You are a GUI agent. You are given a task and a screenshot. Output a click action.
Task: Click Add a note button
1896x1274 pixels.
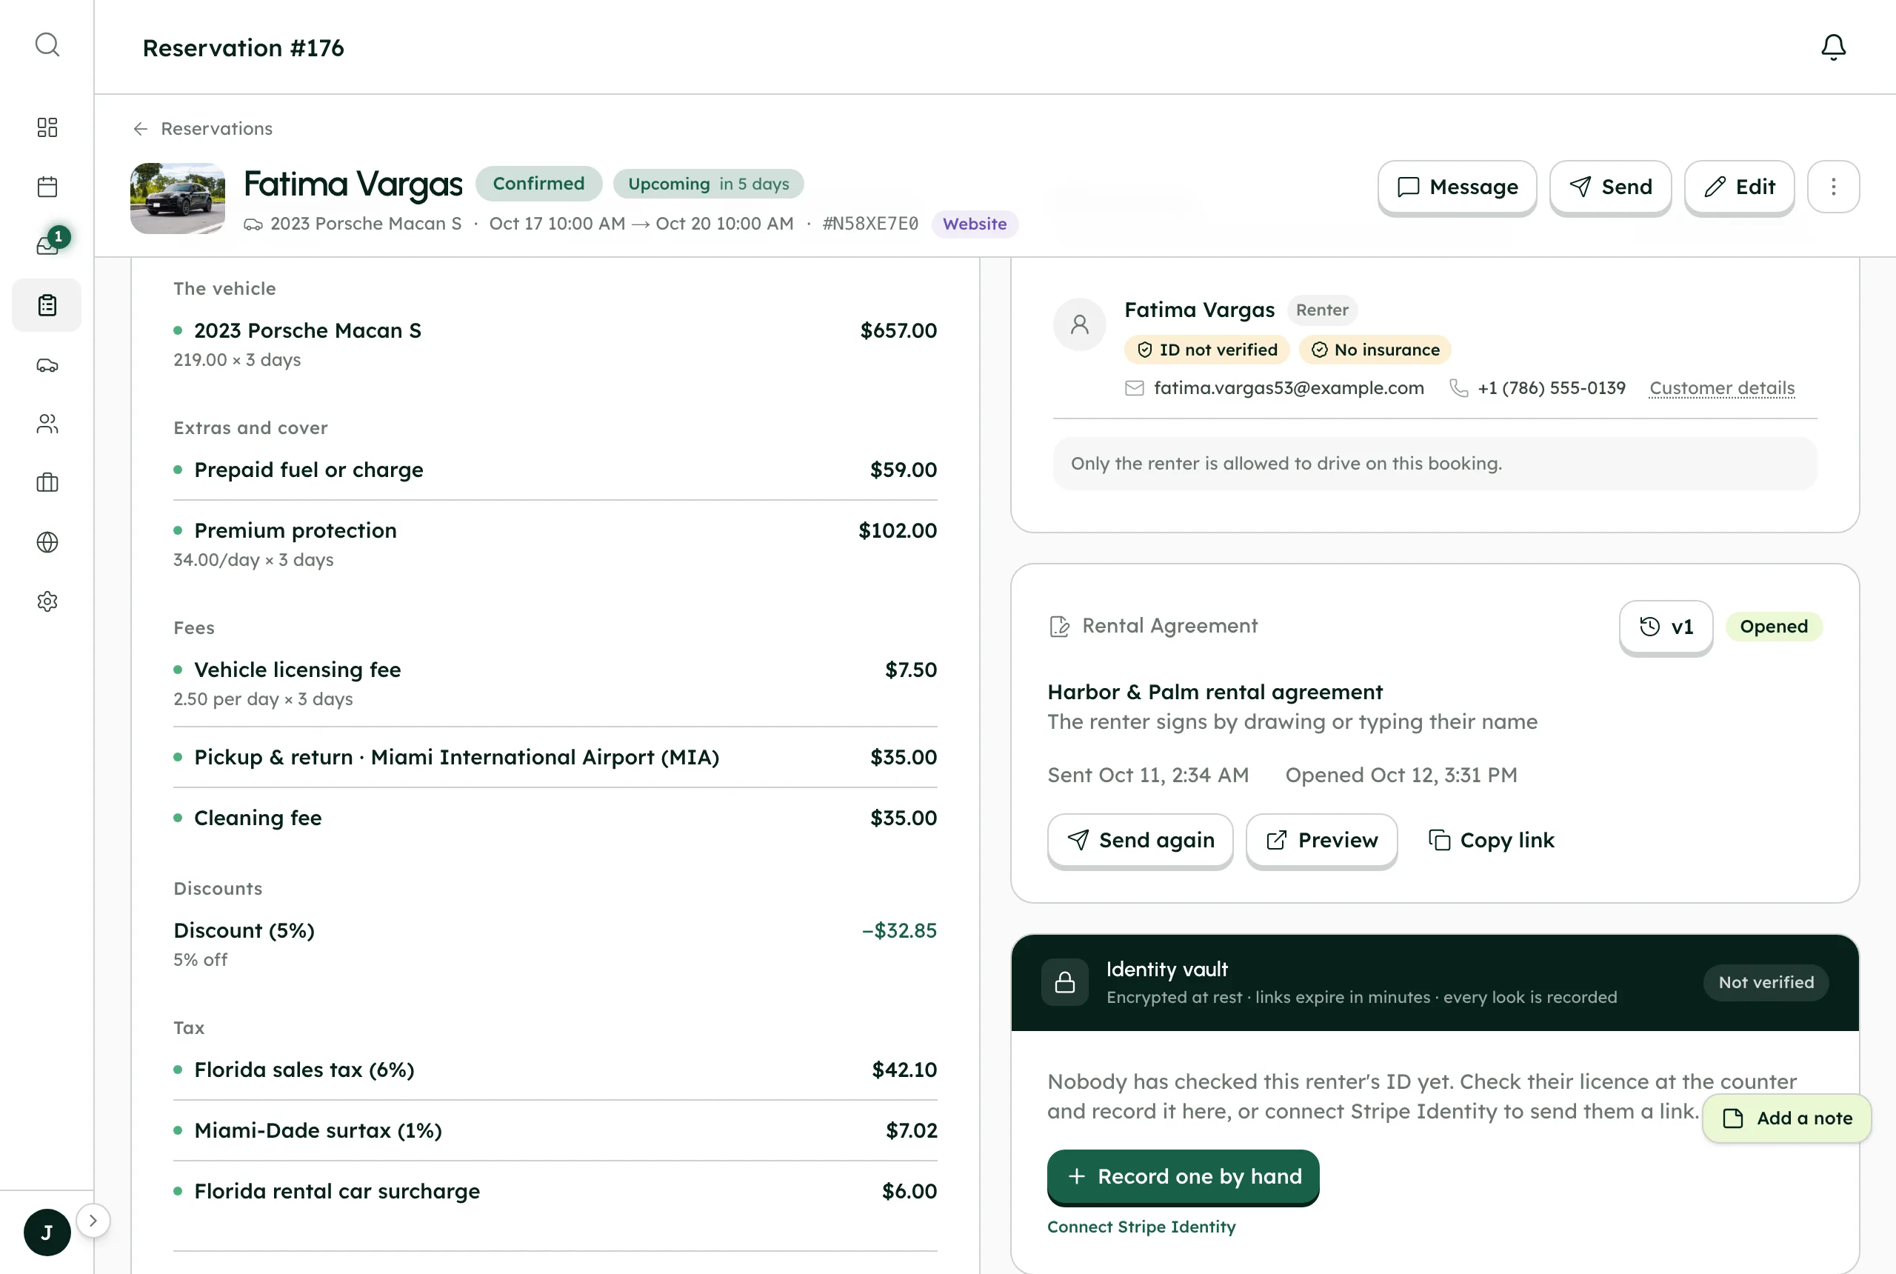[x=1787, y=1118]
